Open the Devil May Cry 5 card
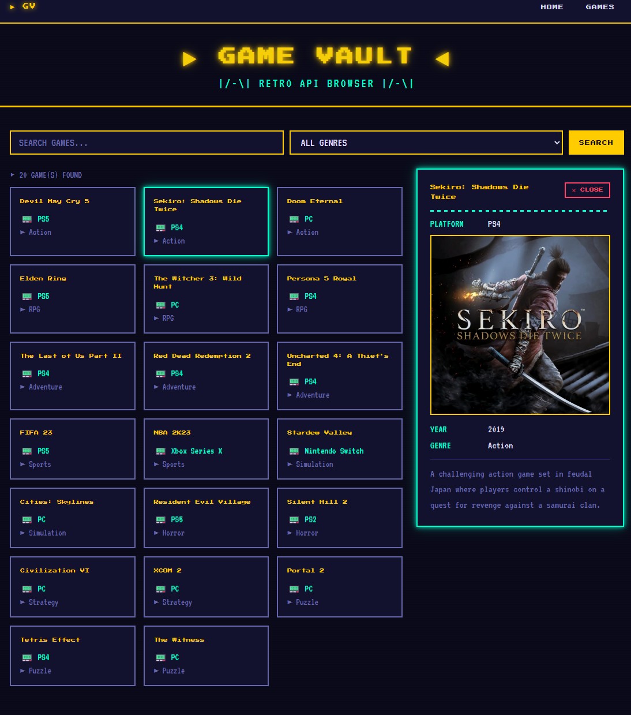The image size is (631, 715). [x=73, y=222]
